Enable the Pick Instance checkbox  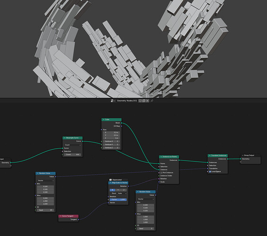click(x=161, y=173)
